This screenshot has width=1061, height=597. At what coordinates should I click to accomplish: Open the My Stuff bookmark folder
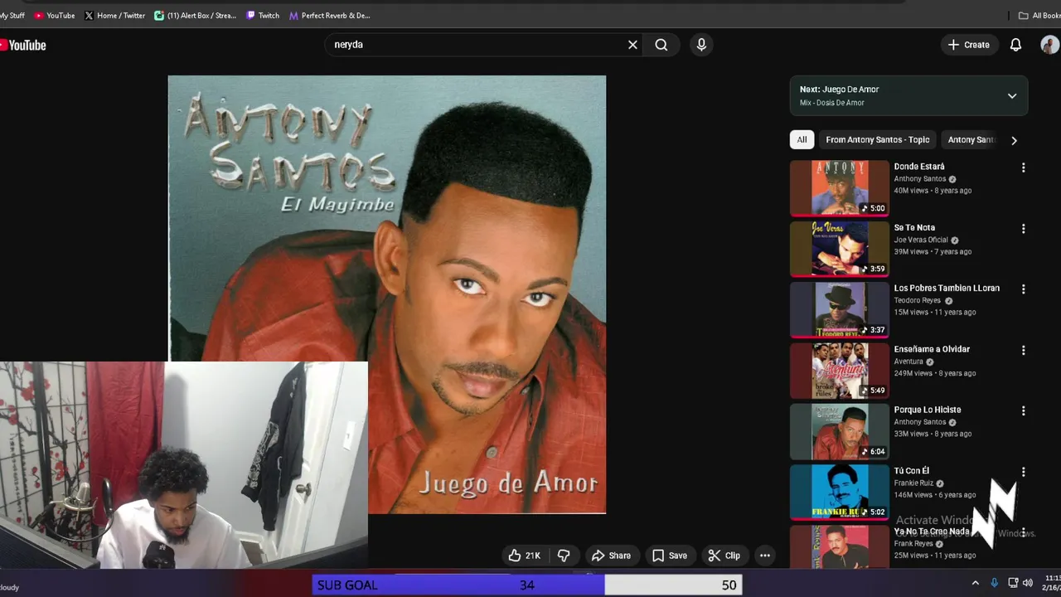(x=12, y=15)
